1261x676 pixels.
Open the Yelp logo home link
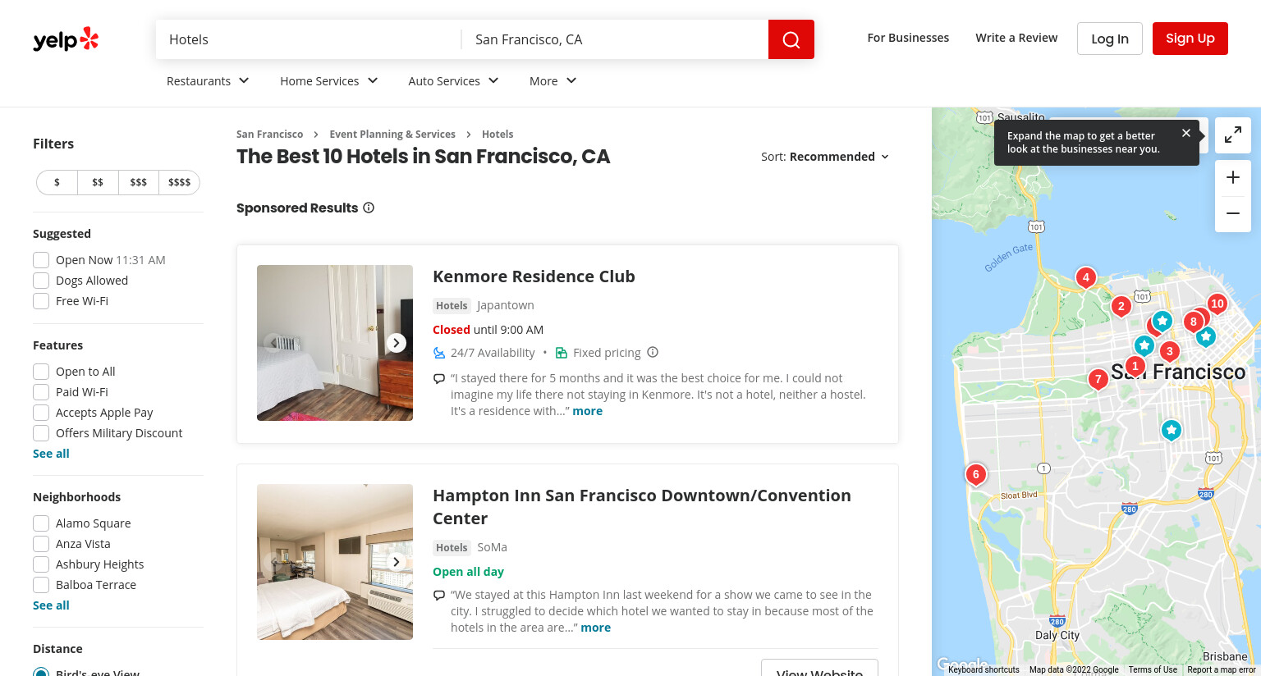click(x=66, y=39)
